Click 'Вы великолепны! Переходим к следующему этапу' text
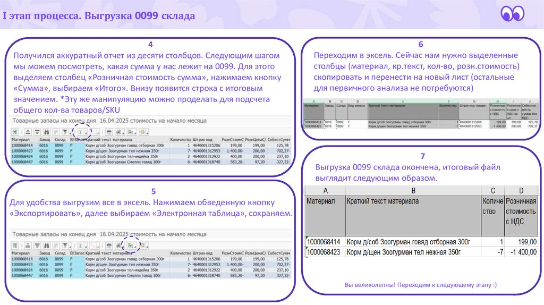544x305 pixels. [x=421, y=285]
